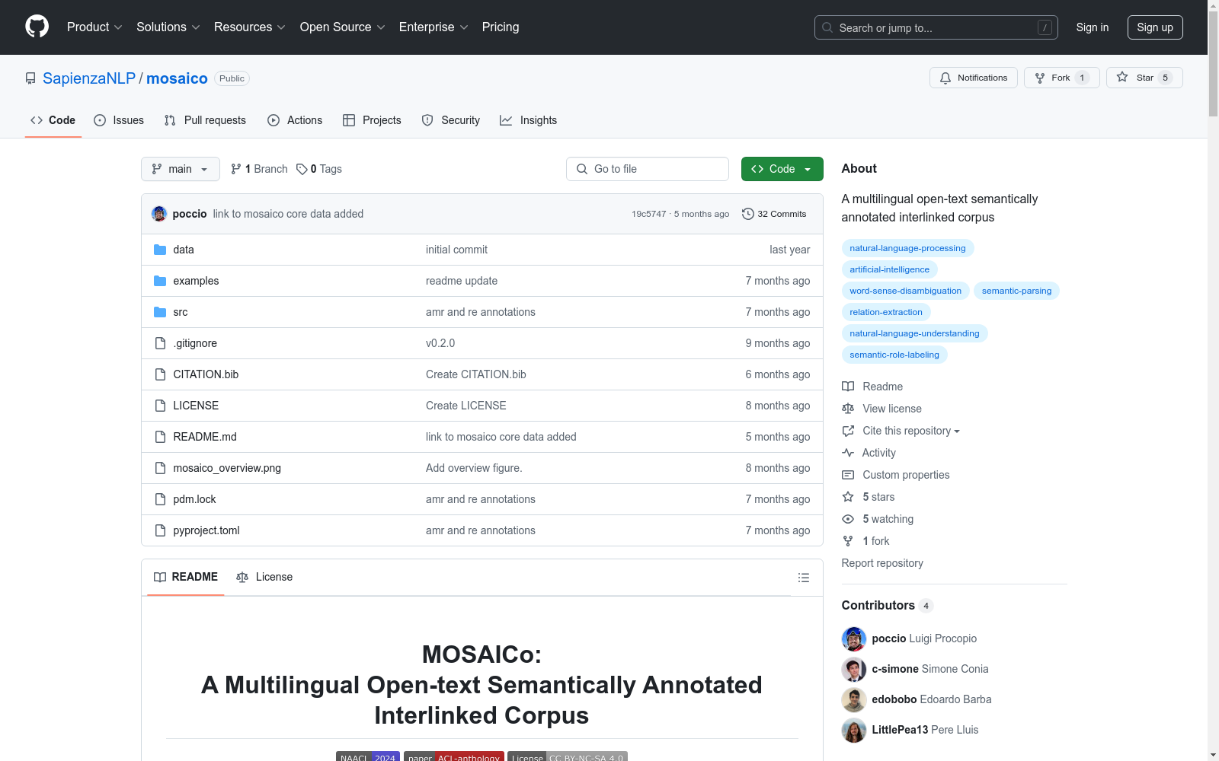This screenshot has width=1219, height=761.
Task: Open the Pricing link
Action: point(501,27)
